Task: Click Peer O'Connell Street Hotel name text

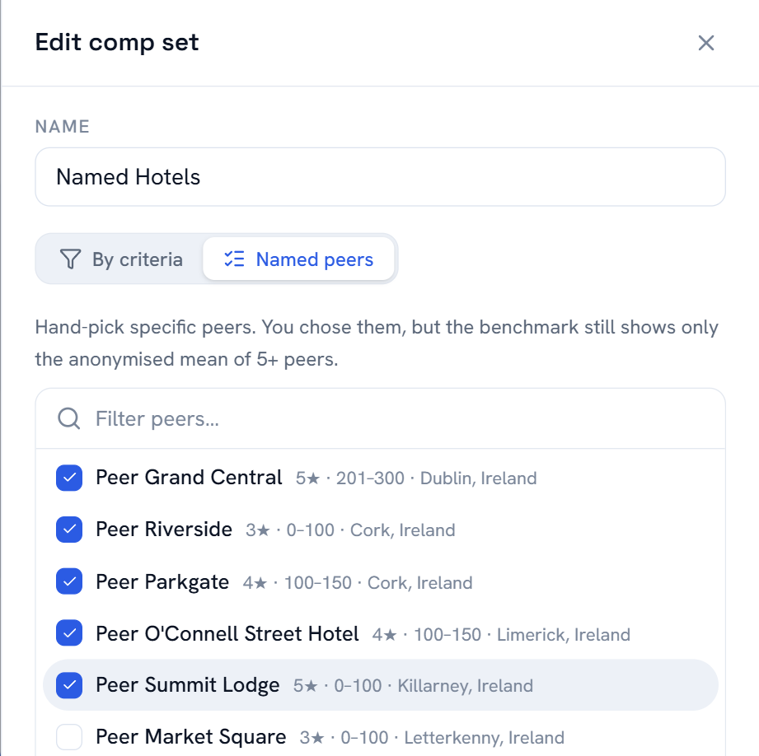Action: click(x=227, y=633)
